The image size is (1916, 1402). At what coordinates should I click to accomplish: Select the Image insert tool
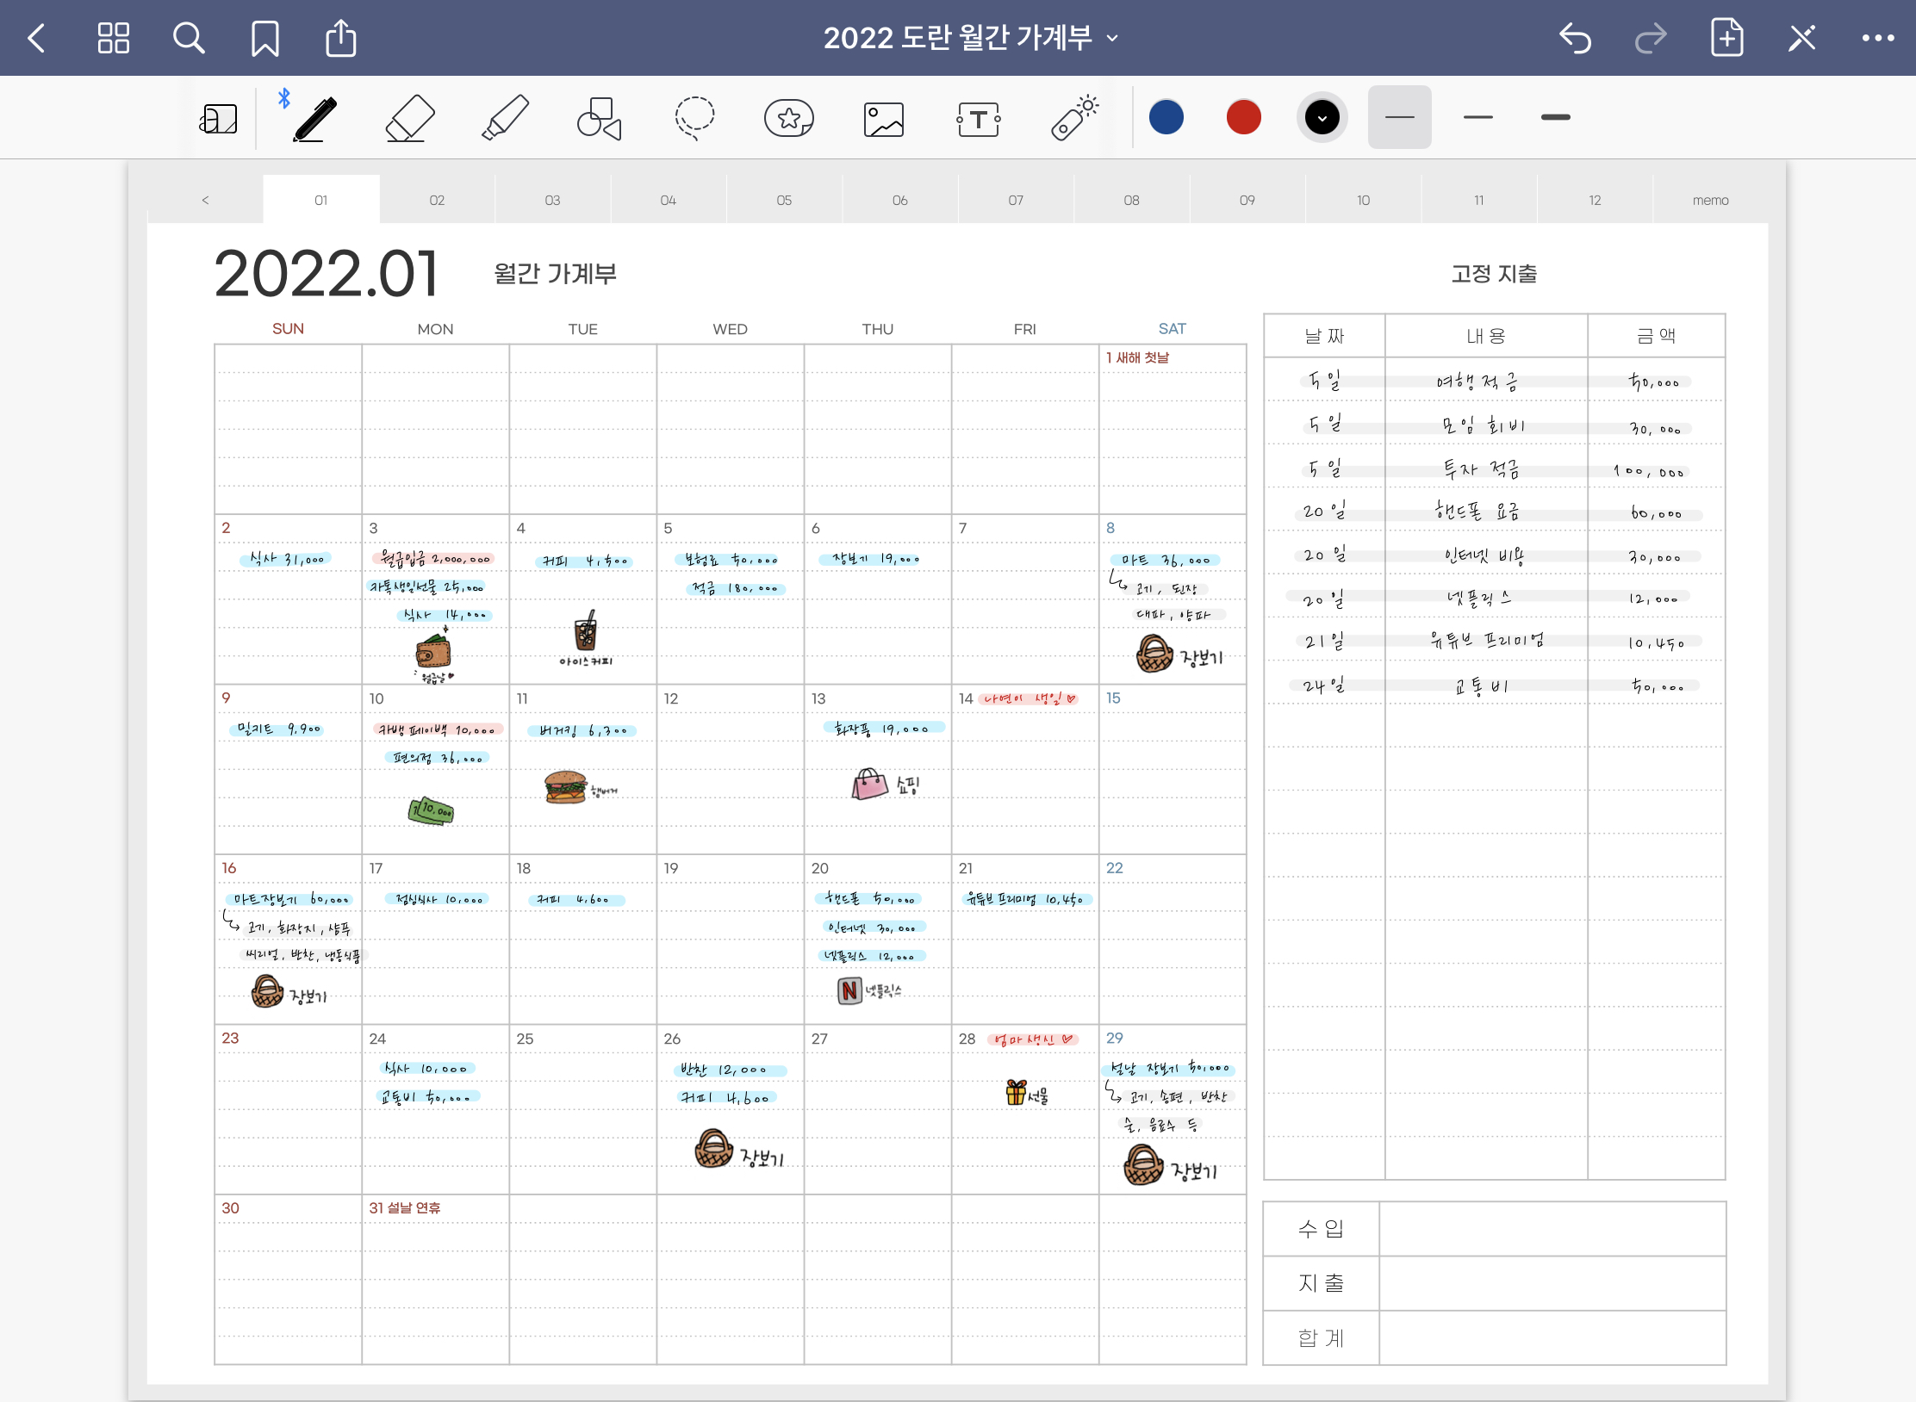(884, 119)
